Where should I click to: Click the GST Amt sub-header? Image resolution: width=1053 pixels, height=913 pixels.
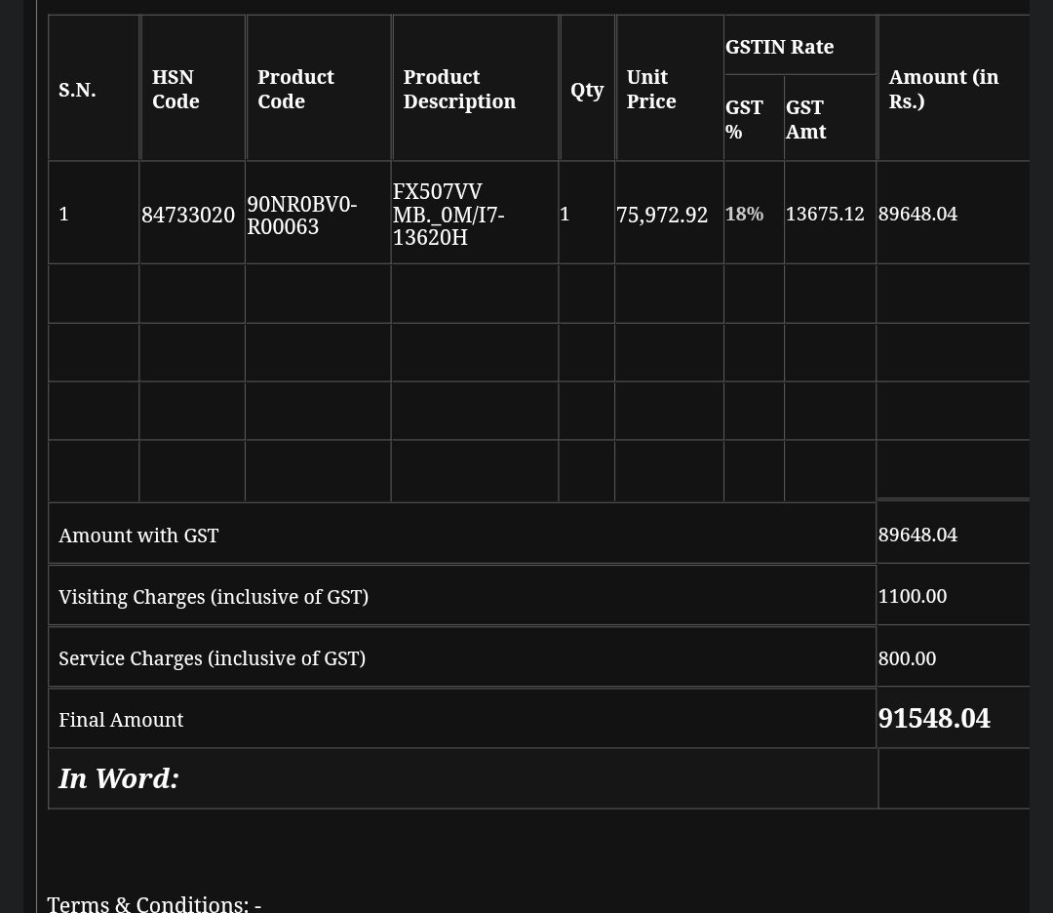point(806,120)
